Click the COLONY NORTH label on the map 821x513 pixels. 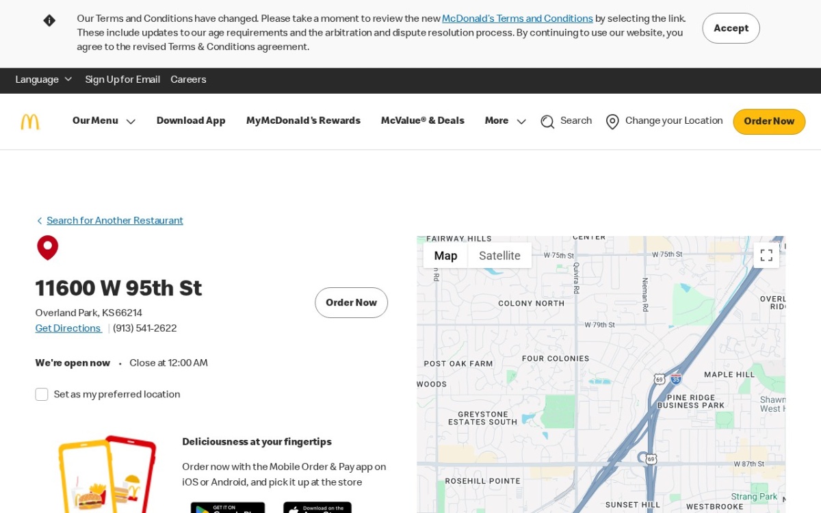(532, 303)
